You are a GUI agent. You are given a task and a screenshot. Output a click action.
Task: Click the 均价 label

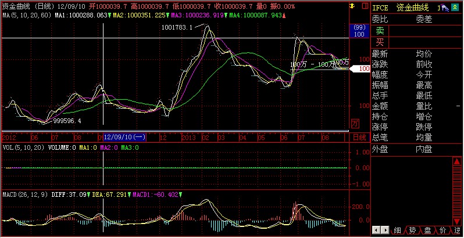click(424, 54)
